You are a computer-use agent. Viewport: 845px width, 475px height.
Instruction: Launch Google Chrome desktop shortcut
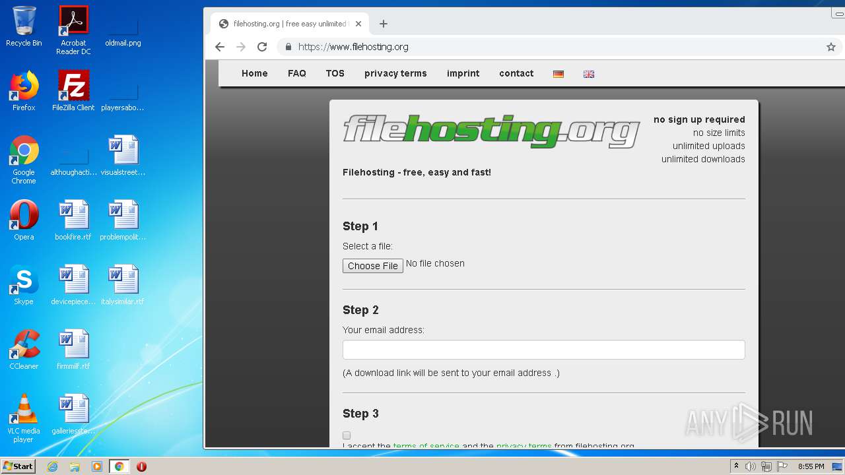[24, 160]
